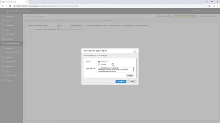Viewport: 220px width, 123px height.
Task: Click the Informatica Cloud Hosted Agent row
Action: coord(121,29)
